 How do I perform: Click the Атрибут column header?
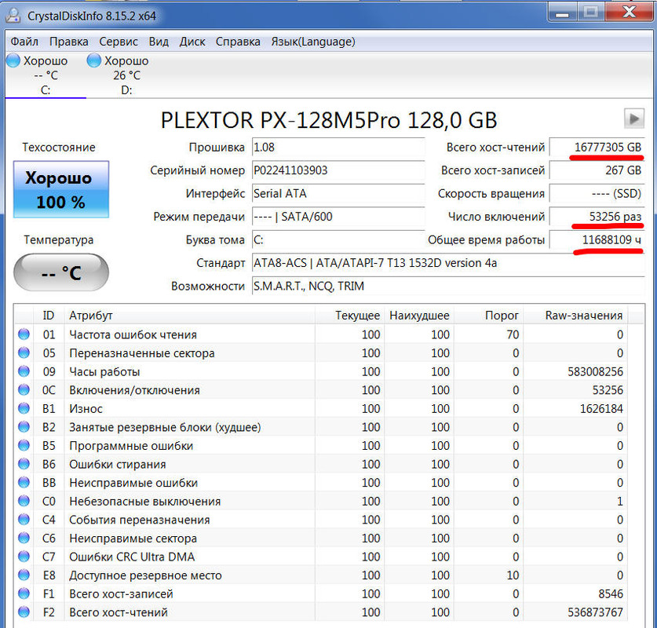tap(189, 315)
